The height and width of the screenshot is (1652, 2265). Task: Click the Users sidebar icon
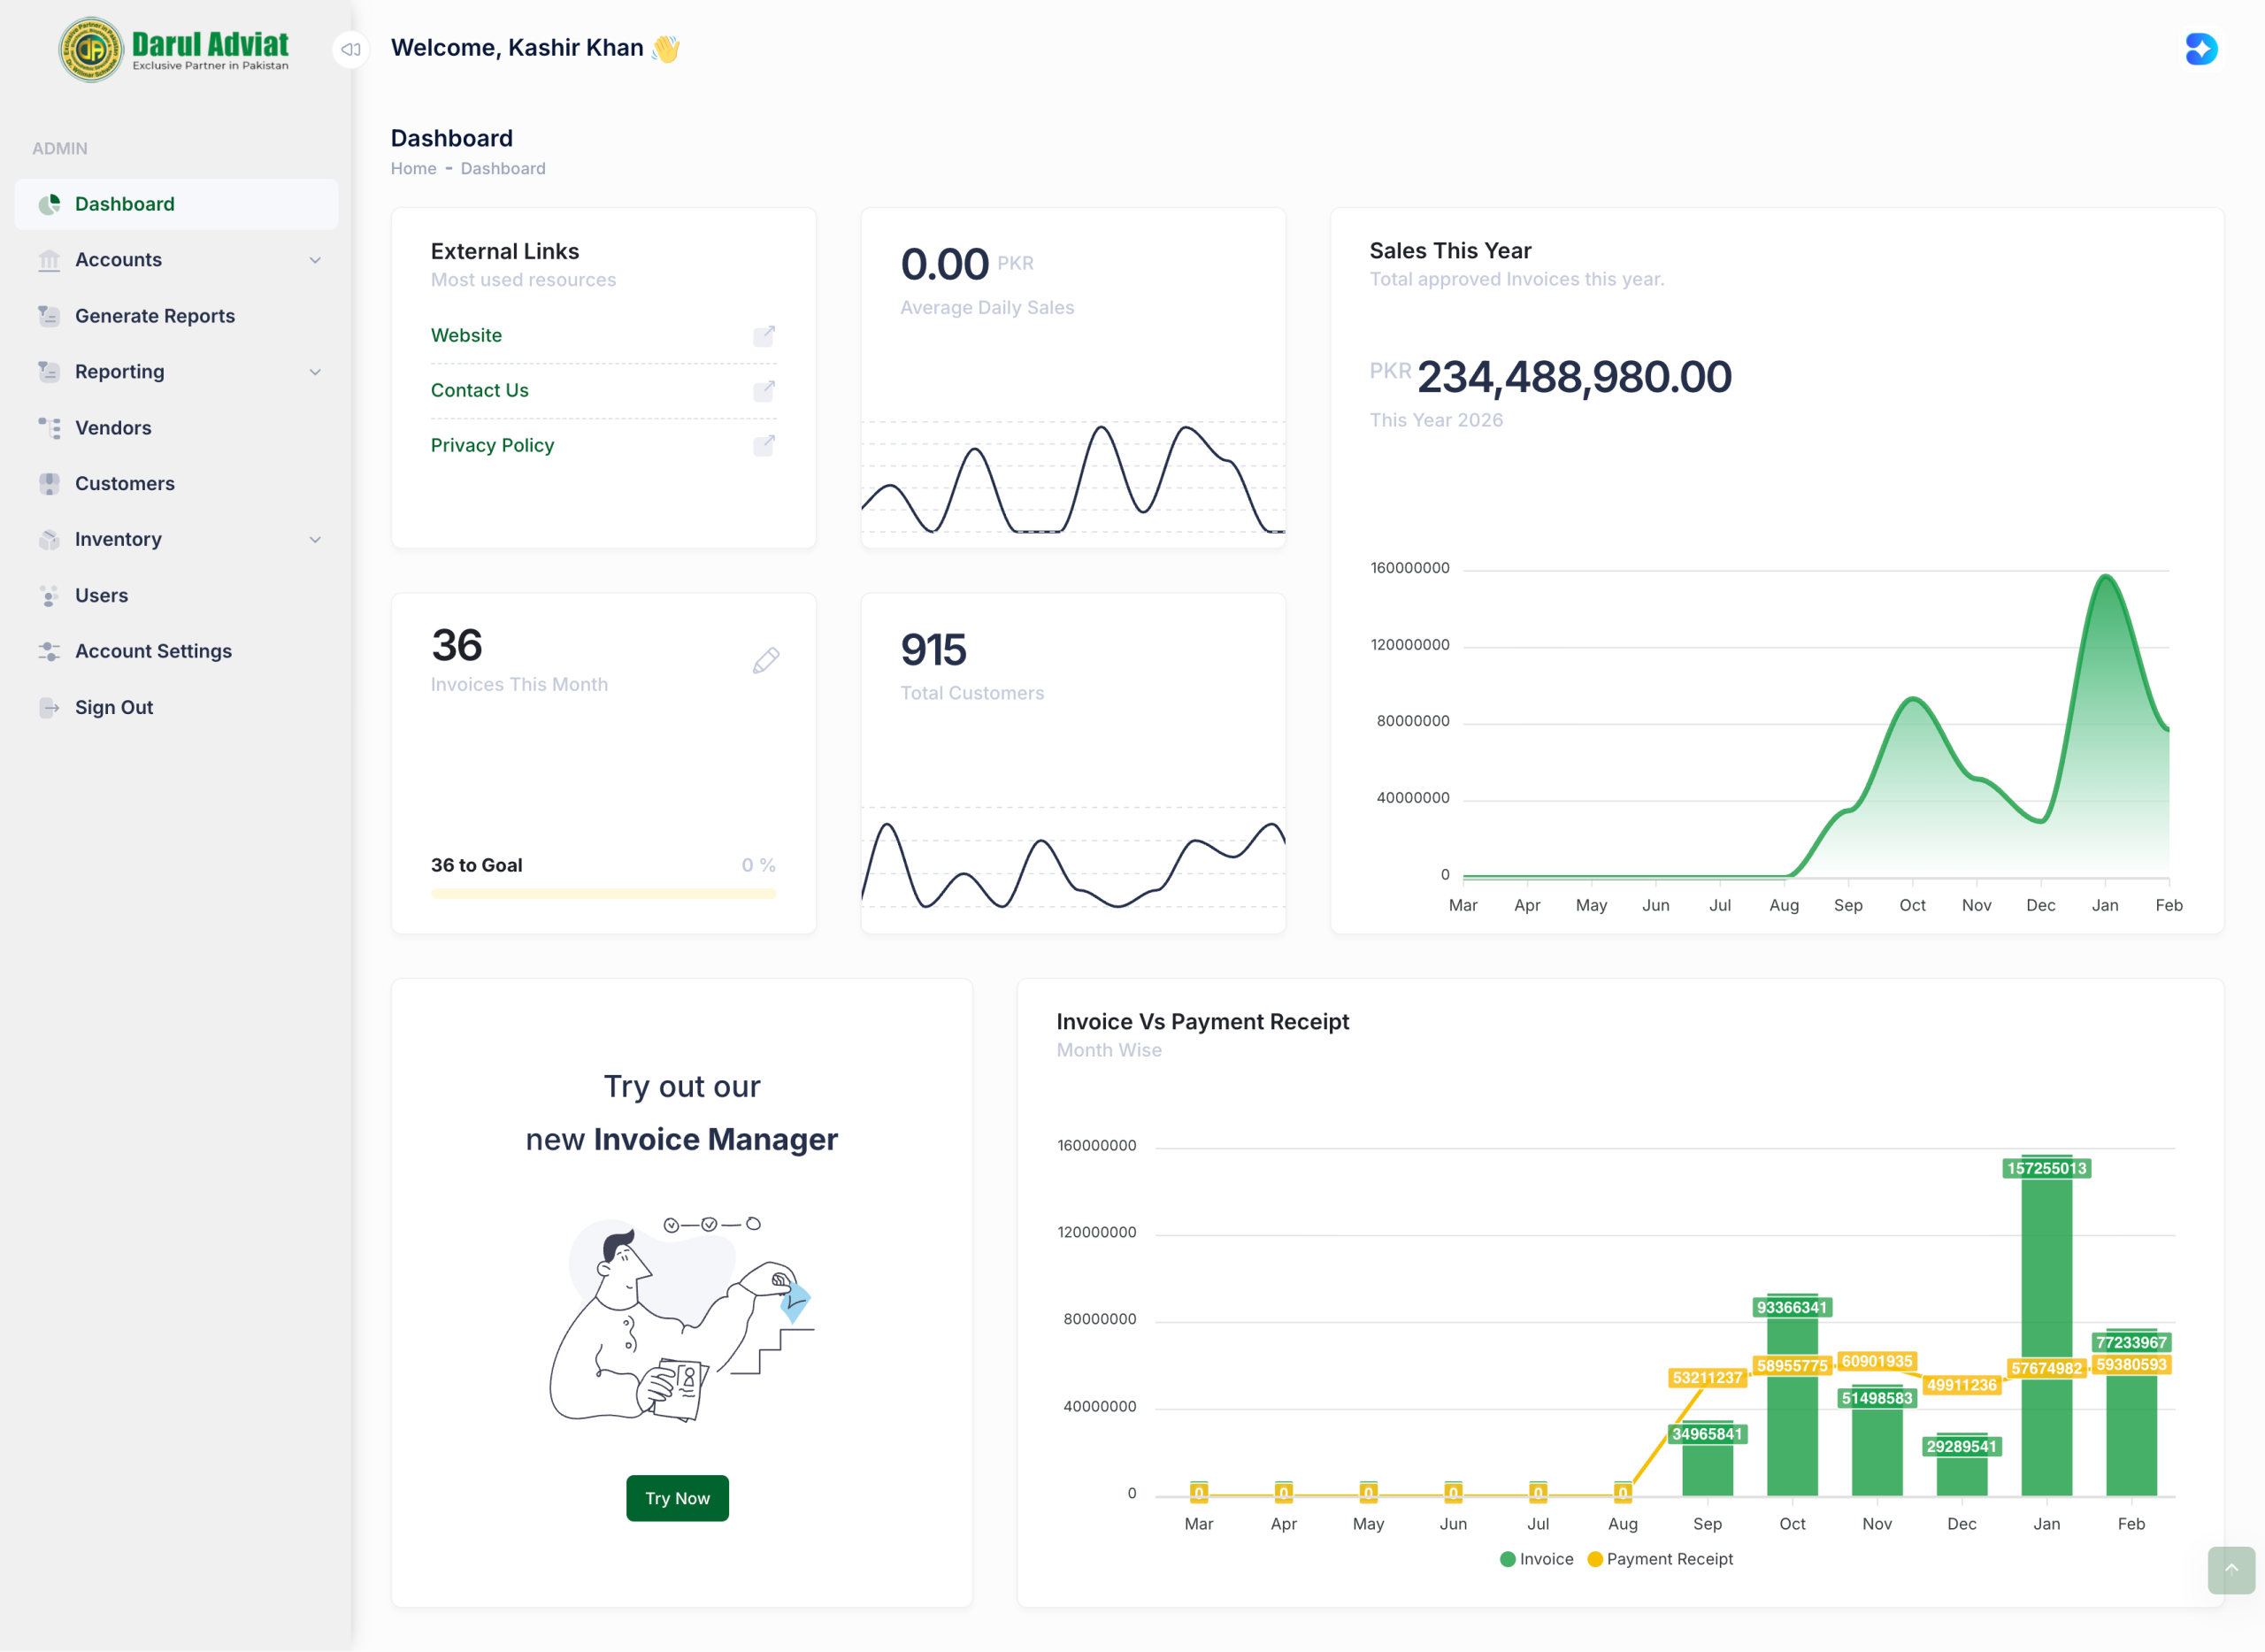tap(49, 596)
